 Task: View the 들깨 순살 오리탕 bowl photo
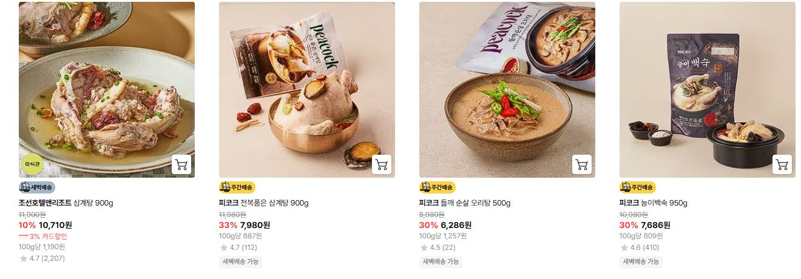[x=507, y=90]
